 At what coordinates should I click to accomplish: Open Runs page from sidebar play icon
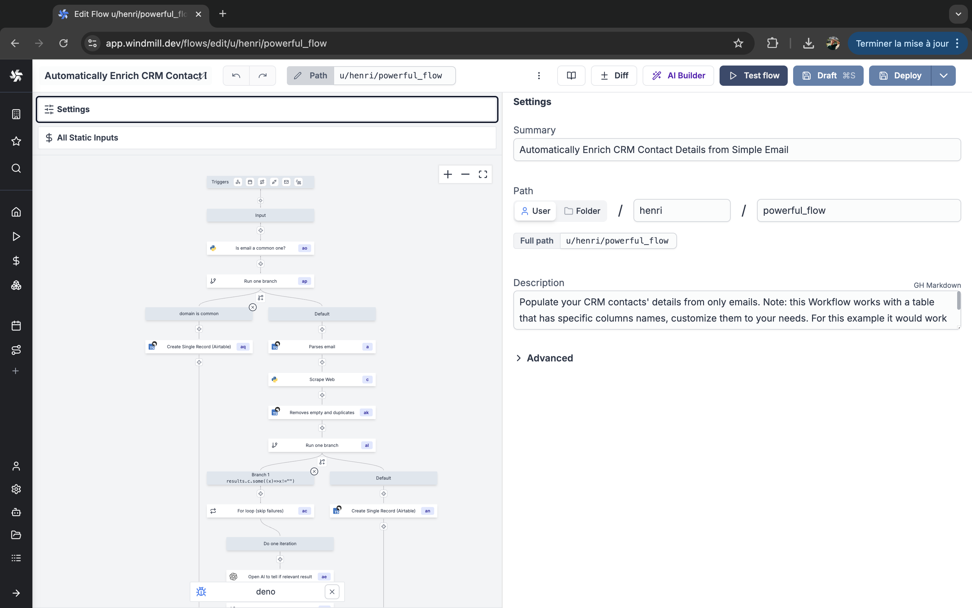point(16,236)
